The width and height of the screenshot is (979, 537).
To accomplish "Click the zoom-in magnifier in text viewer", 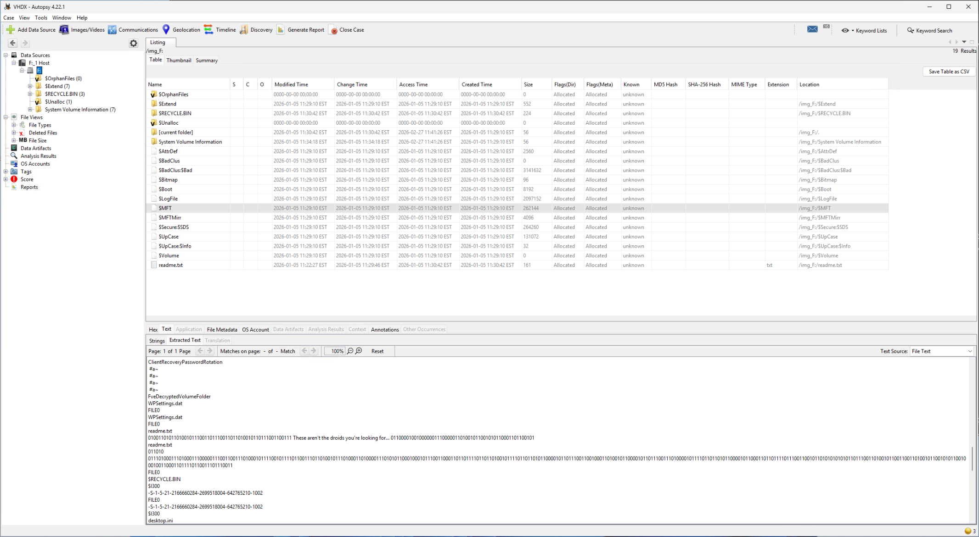I will pyautogui.click(x=359, y=351).
